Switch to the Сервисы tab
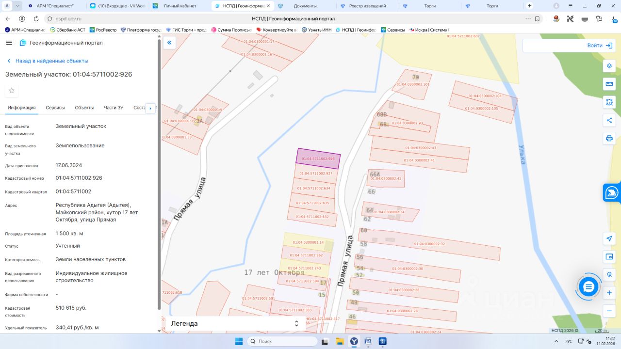The width and height of the screenshot is (621, 349). (55, 108)
